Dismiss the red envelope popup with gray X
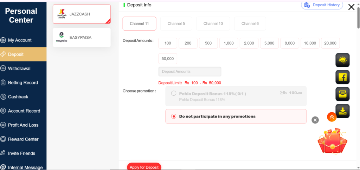360x170 pixels. [x=315, y=120]
